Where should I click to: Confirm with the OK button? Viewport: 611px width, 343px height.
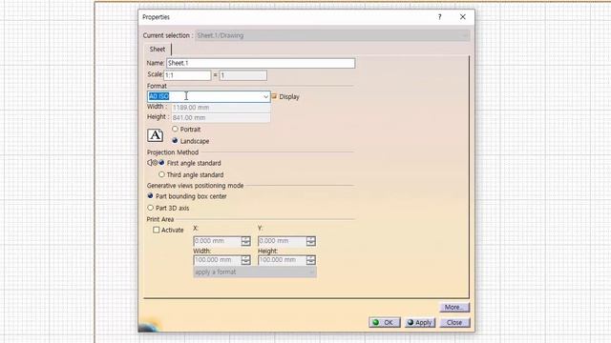click(384, 322)
